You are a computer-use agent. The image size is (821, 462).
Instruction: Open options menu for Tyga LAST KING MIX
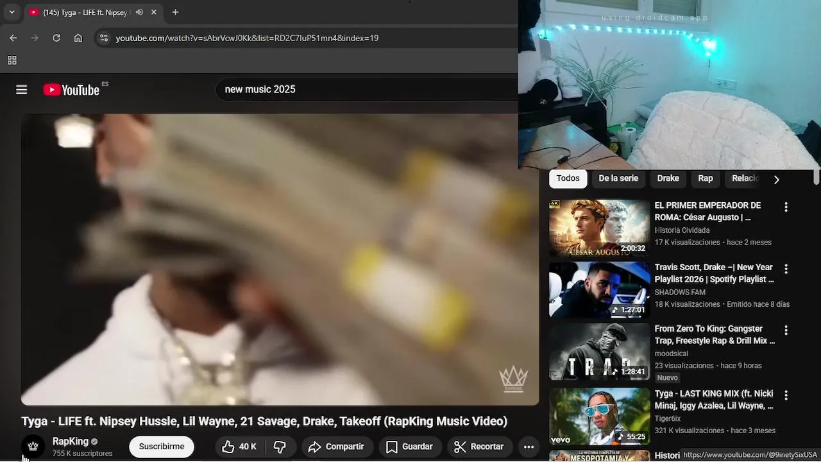[x=786, y=395]
